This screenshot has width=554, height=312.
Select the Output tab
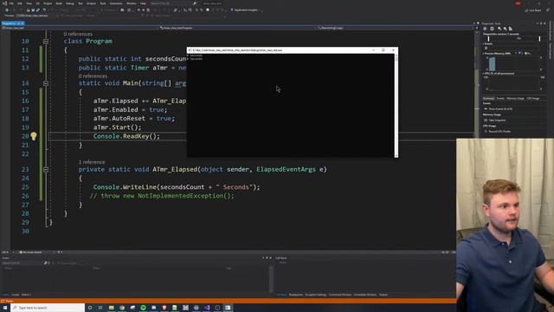tap(383, 295)
